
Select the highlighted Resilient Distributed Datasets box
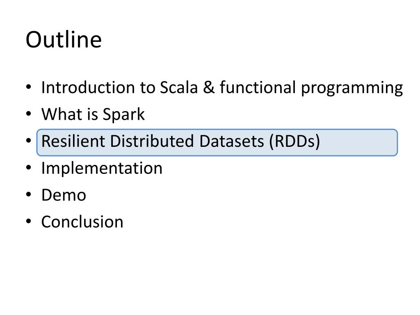coord(217,142)
